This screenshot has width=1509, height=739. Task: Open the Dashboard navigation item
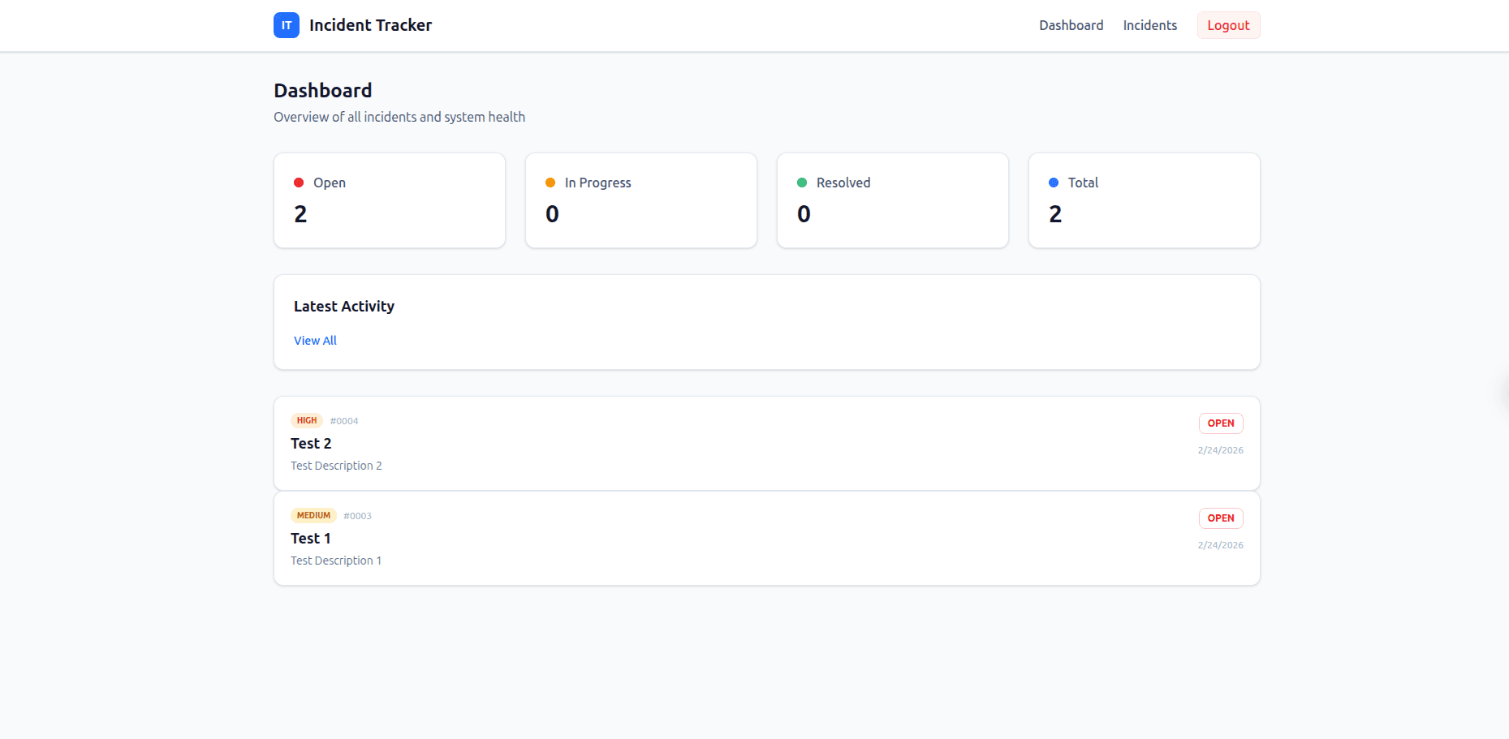pyautogui.click(x=1071, y=25)
